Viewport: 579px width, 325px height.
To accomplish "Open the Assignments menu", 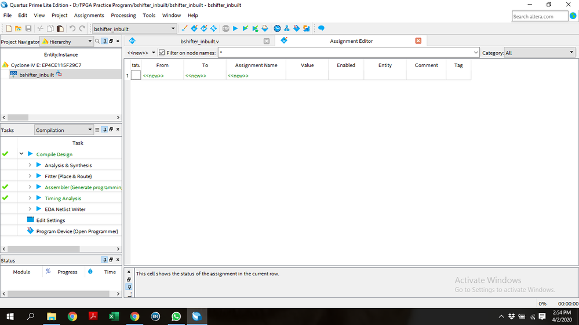I will click(89, 16).
